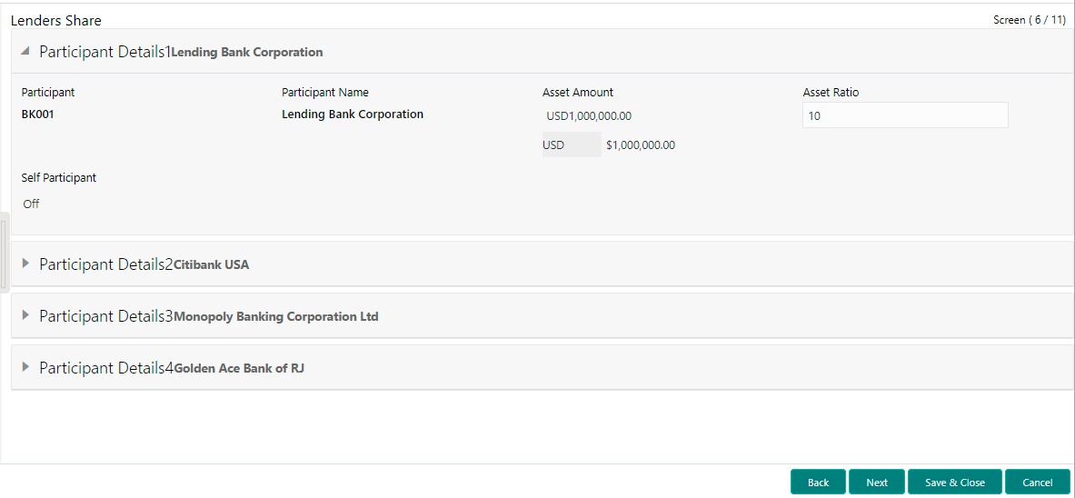Click the Self Participant label

pos(59,177)
